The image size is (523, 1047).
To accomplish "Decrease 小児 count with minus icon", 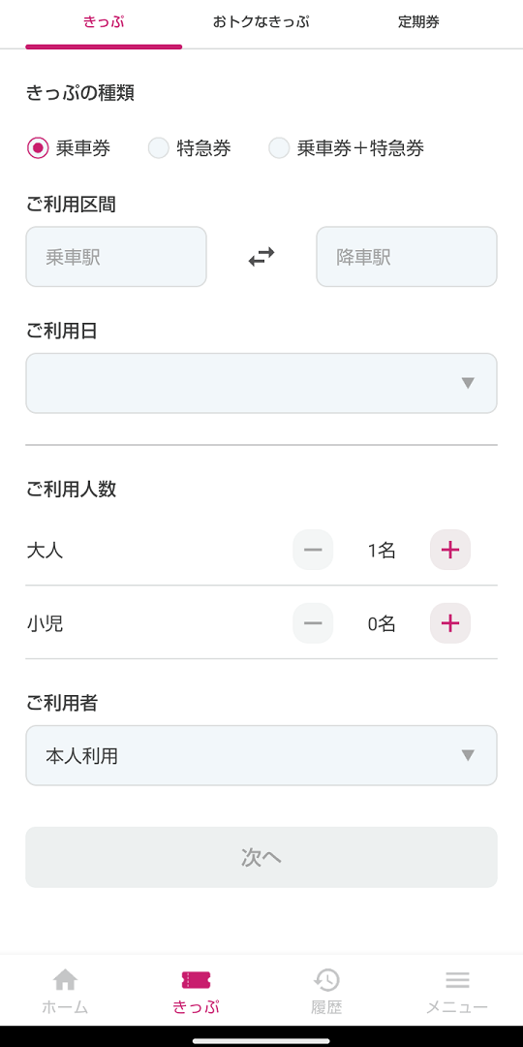I will coord(313,623).
